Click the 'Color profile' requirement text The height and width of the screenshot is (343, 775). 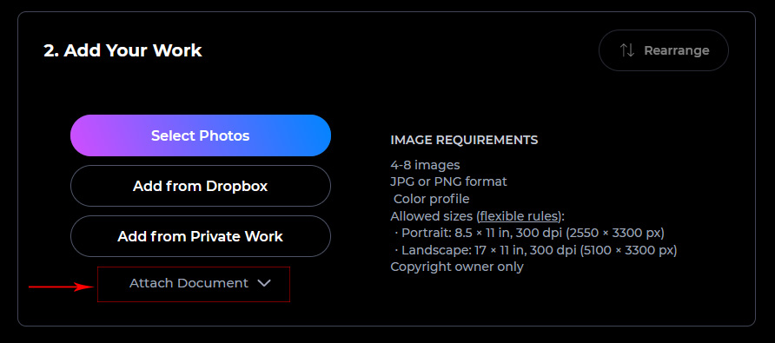coord(432,199)
